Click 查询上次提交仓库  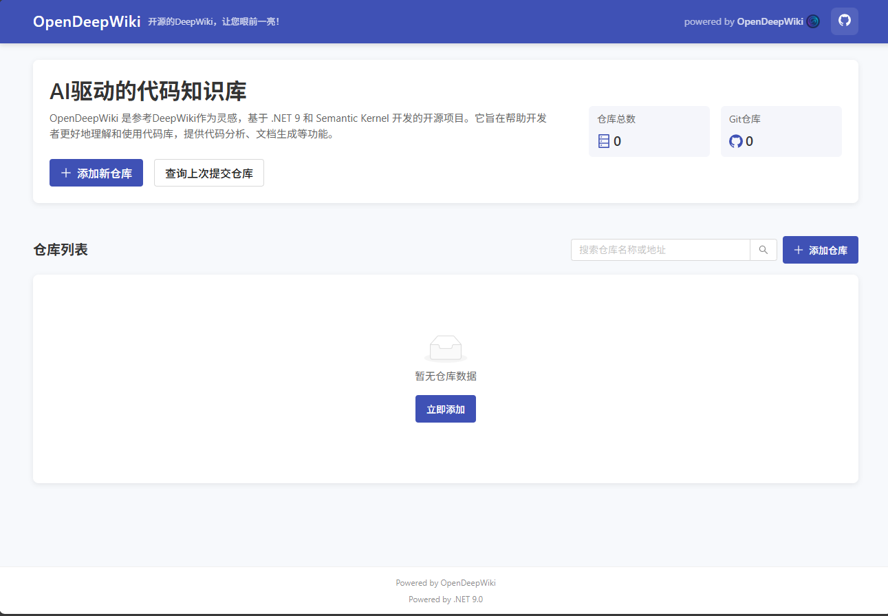click(x=208, y=173)
